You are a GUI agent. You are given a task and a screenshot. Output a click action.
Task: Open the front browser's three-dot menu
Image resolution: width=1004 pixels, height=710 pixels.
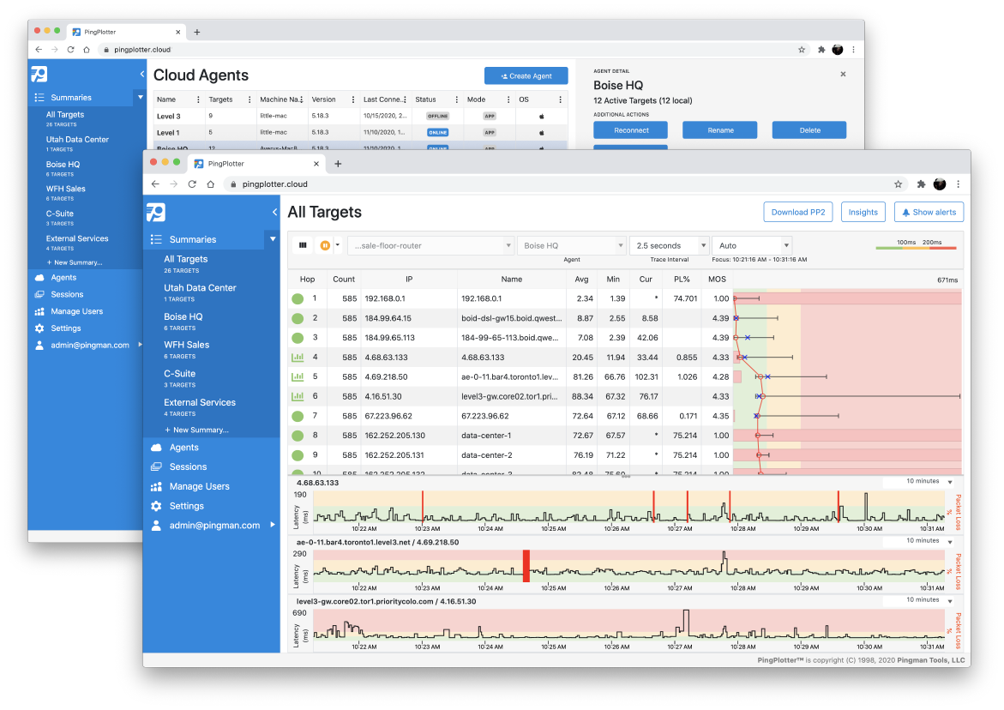tap(958, 184)
